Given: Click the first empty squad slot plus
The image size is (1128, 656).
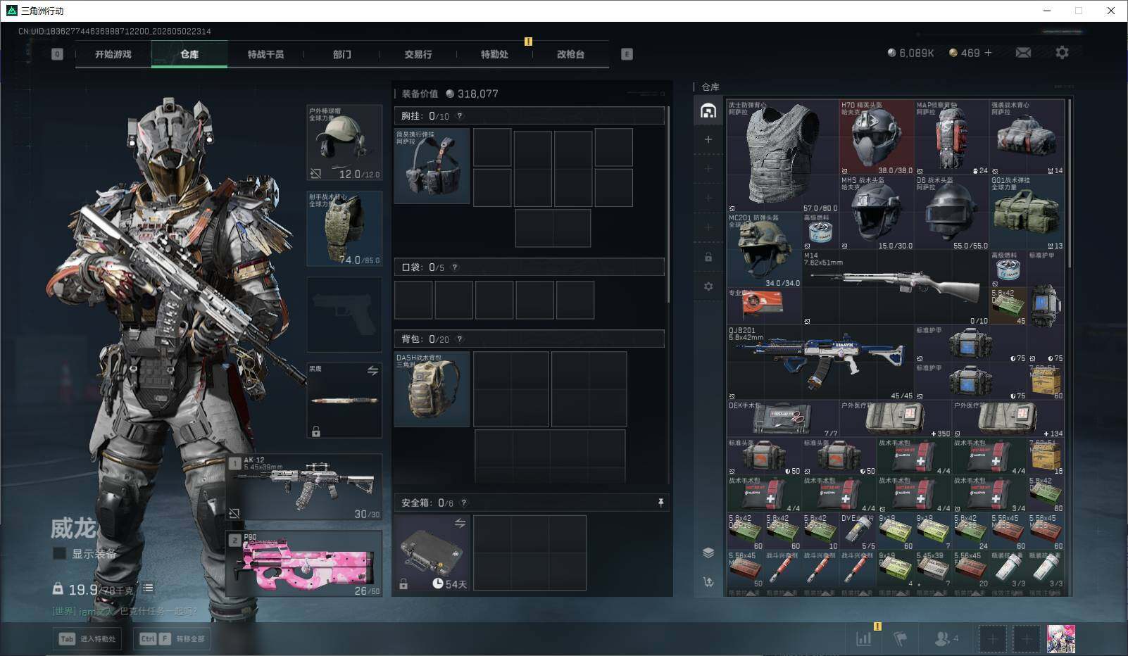Looking at the screenshot, I should [992, 639].
